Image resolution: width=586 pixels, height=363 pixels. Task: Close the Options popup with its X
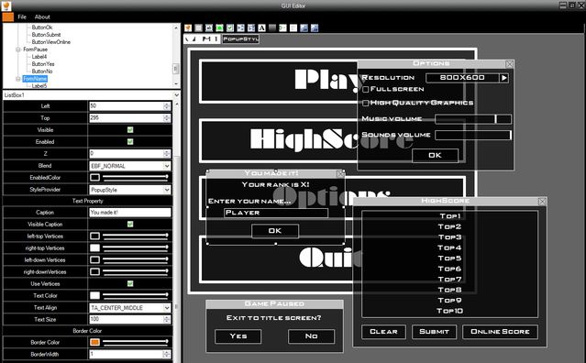click(x=509, y=64)
